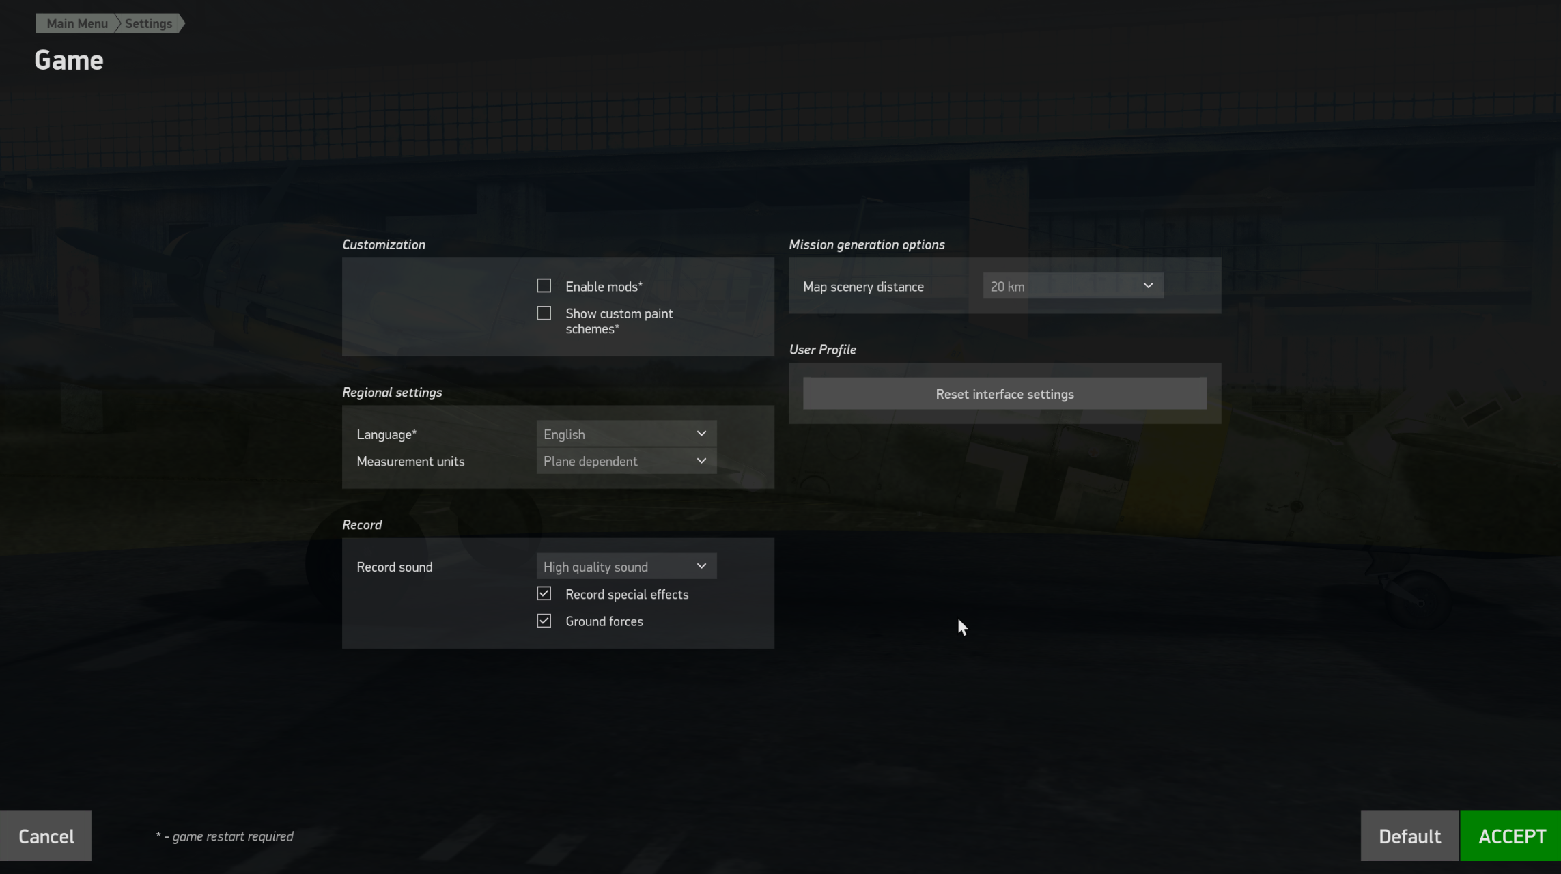Go to Main Menu breadcrumb
The width and height of the screenshot is (1561, 874).
tap(76, 24)
